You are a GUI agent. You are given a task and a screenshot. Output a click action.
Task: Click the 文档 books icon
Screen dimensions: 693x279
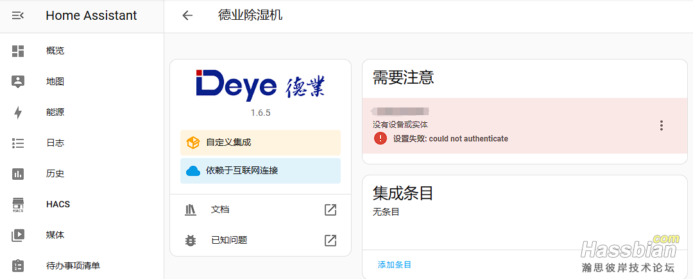point(190,210)
